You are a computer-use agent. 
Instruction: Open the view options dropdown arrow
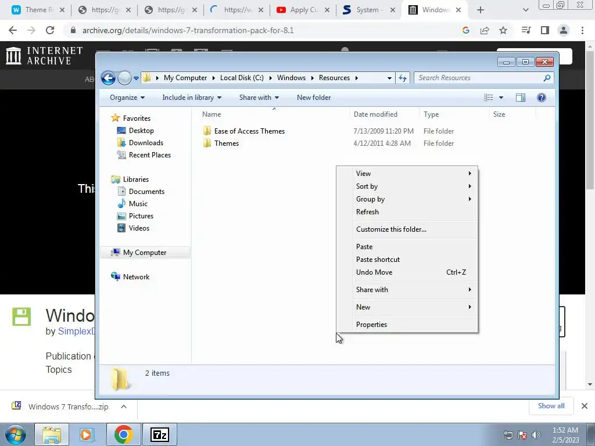pos(501,98)
